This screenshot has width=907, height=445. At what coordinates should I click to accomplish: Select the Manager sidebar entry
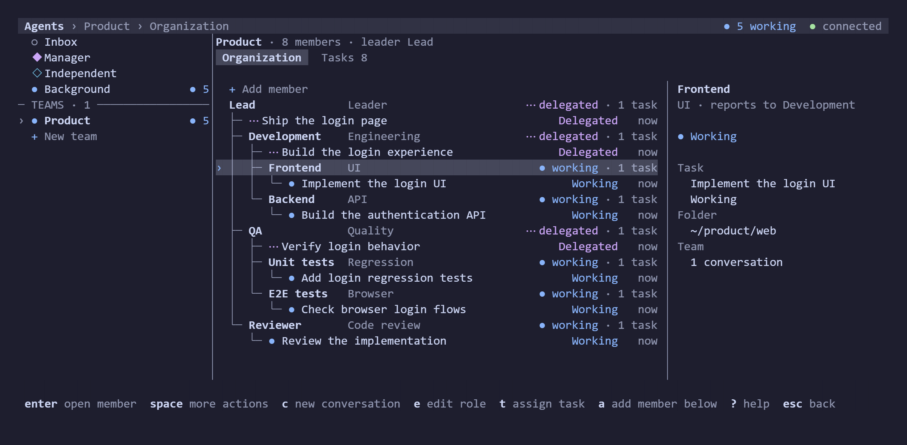[114, 58]
